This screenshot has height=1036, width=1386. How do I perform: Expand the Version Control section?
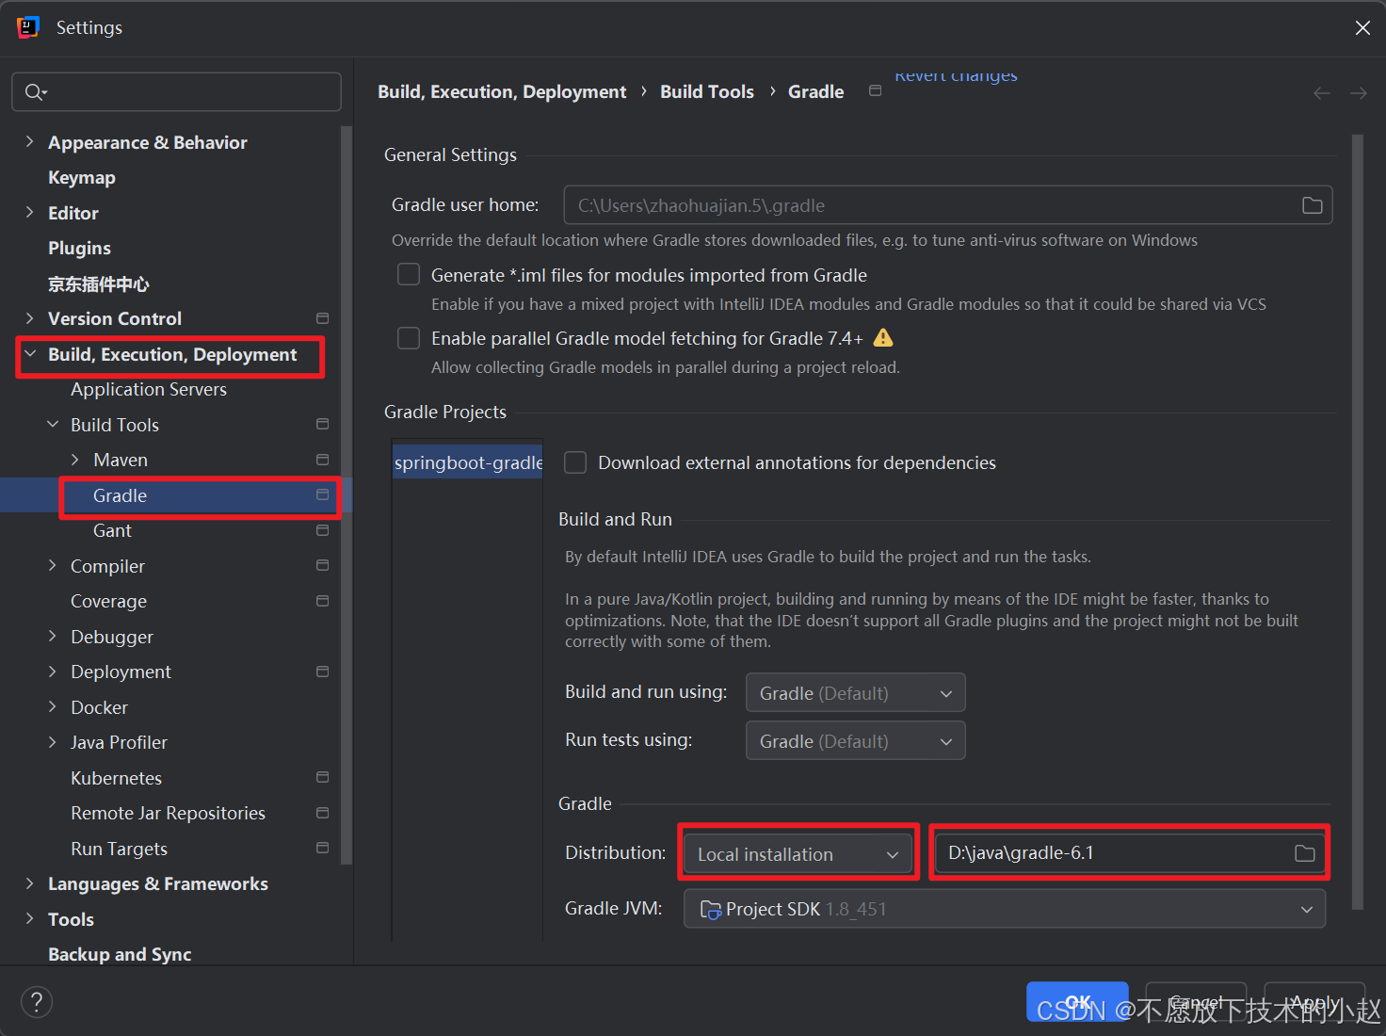coord(29,318)
